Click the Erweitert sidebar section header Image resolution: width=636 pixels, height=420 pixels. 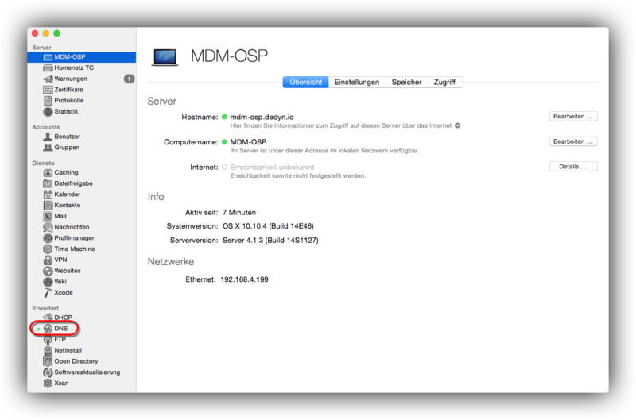point(45,308)
